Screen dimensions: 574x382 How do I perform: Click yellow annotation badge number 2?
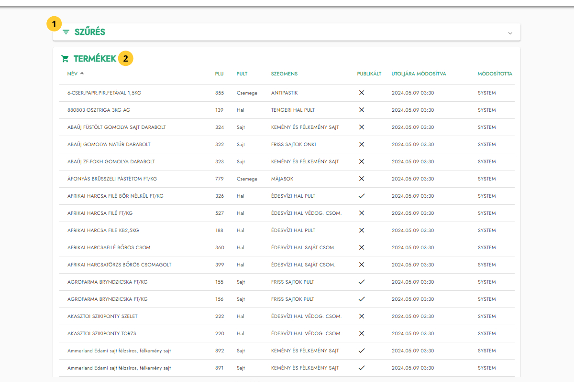point(125,59)
